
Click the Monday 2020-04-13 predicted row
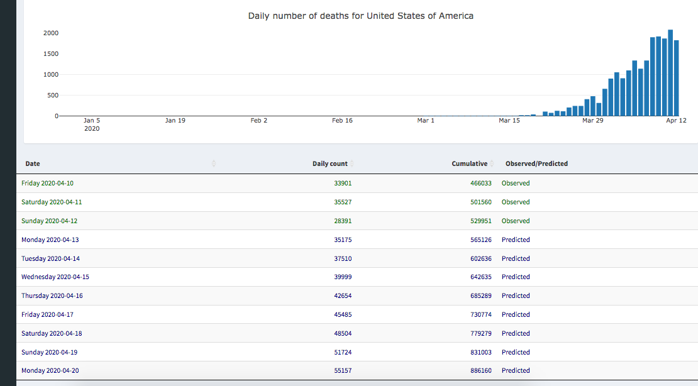click(50, 240)
